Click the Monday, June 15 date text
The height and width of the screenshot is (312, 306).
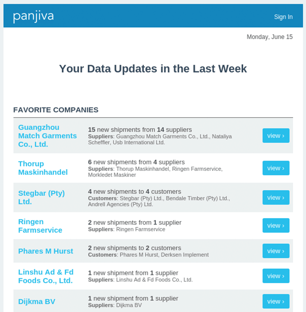[x=269, y=37]
